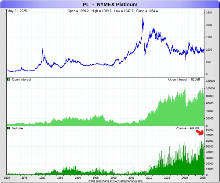
Task: Click the 70000 Volume axis label
Action: [210, 135]
